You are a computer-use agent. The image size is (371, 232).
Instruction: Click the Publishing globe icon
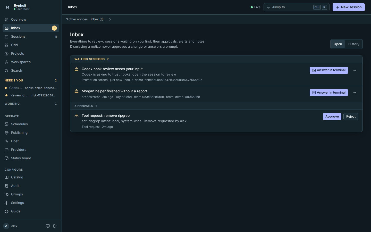coord(6,133)
